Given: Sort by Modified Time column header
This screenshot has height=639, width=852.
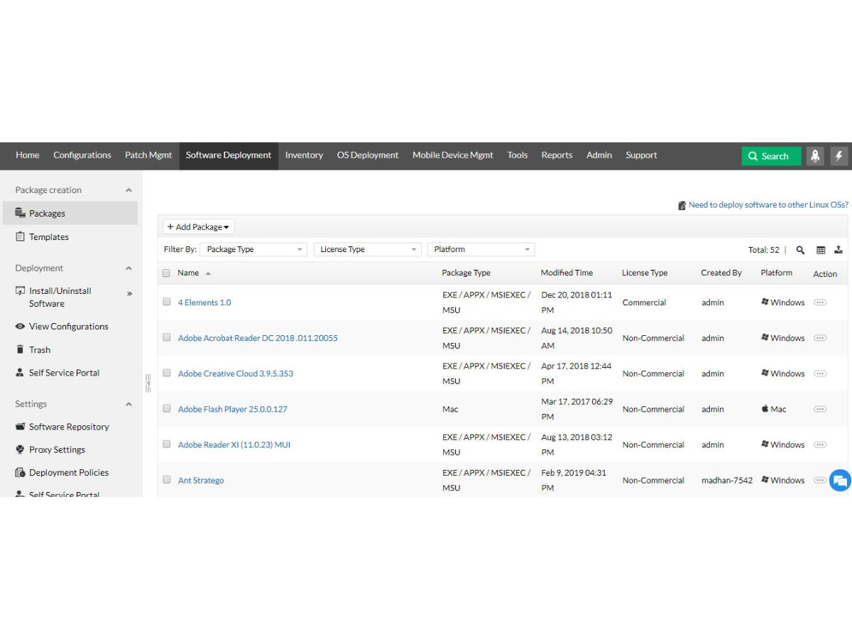Looking at the screenshot, I should (x=567, y=273).
